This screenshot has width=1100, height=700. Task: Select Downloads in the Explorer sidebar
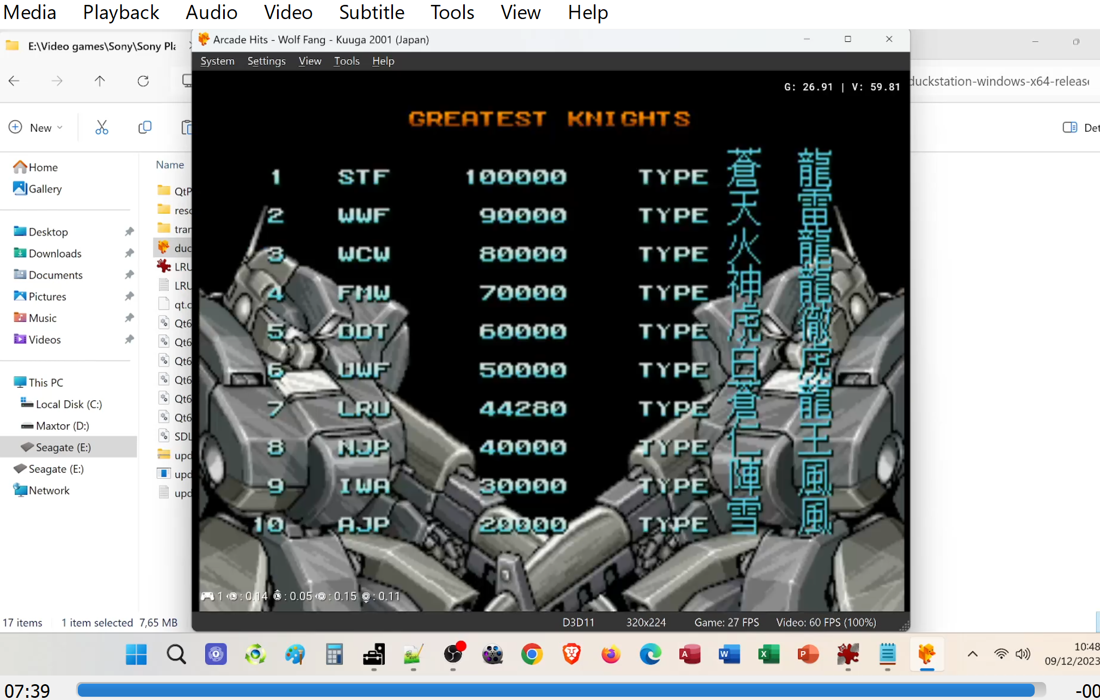pos(54,253)
